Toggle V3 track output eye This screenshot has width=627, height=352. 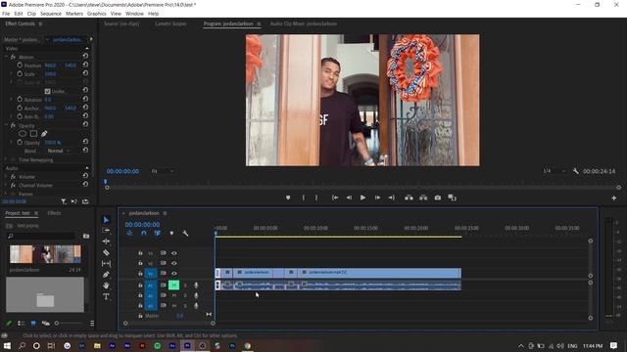pyautogui.click(x=174, y=253)
